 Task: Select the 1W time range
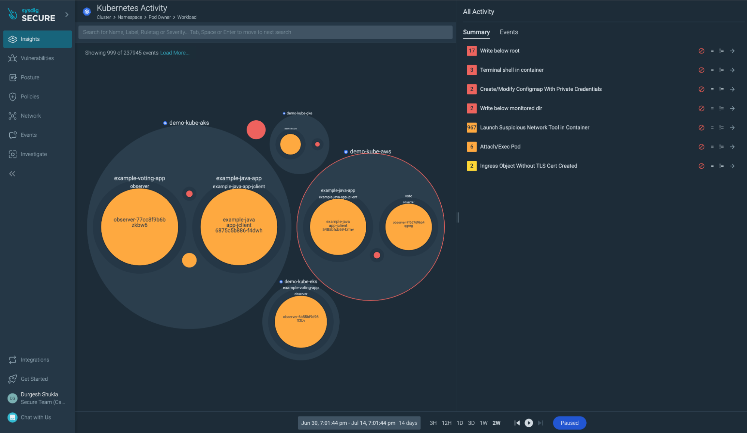[483, 423]
